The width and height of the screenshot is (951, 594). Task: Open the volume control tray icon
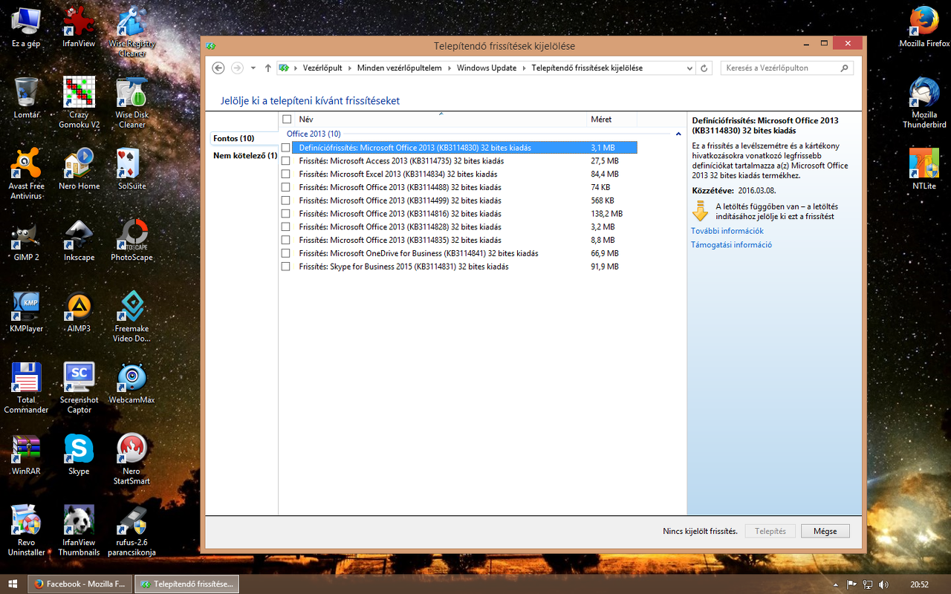[882, 584]
